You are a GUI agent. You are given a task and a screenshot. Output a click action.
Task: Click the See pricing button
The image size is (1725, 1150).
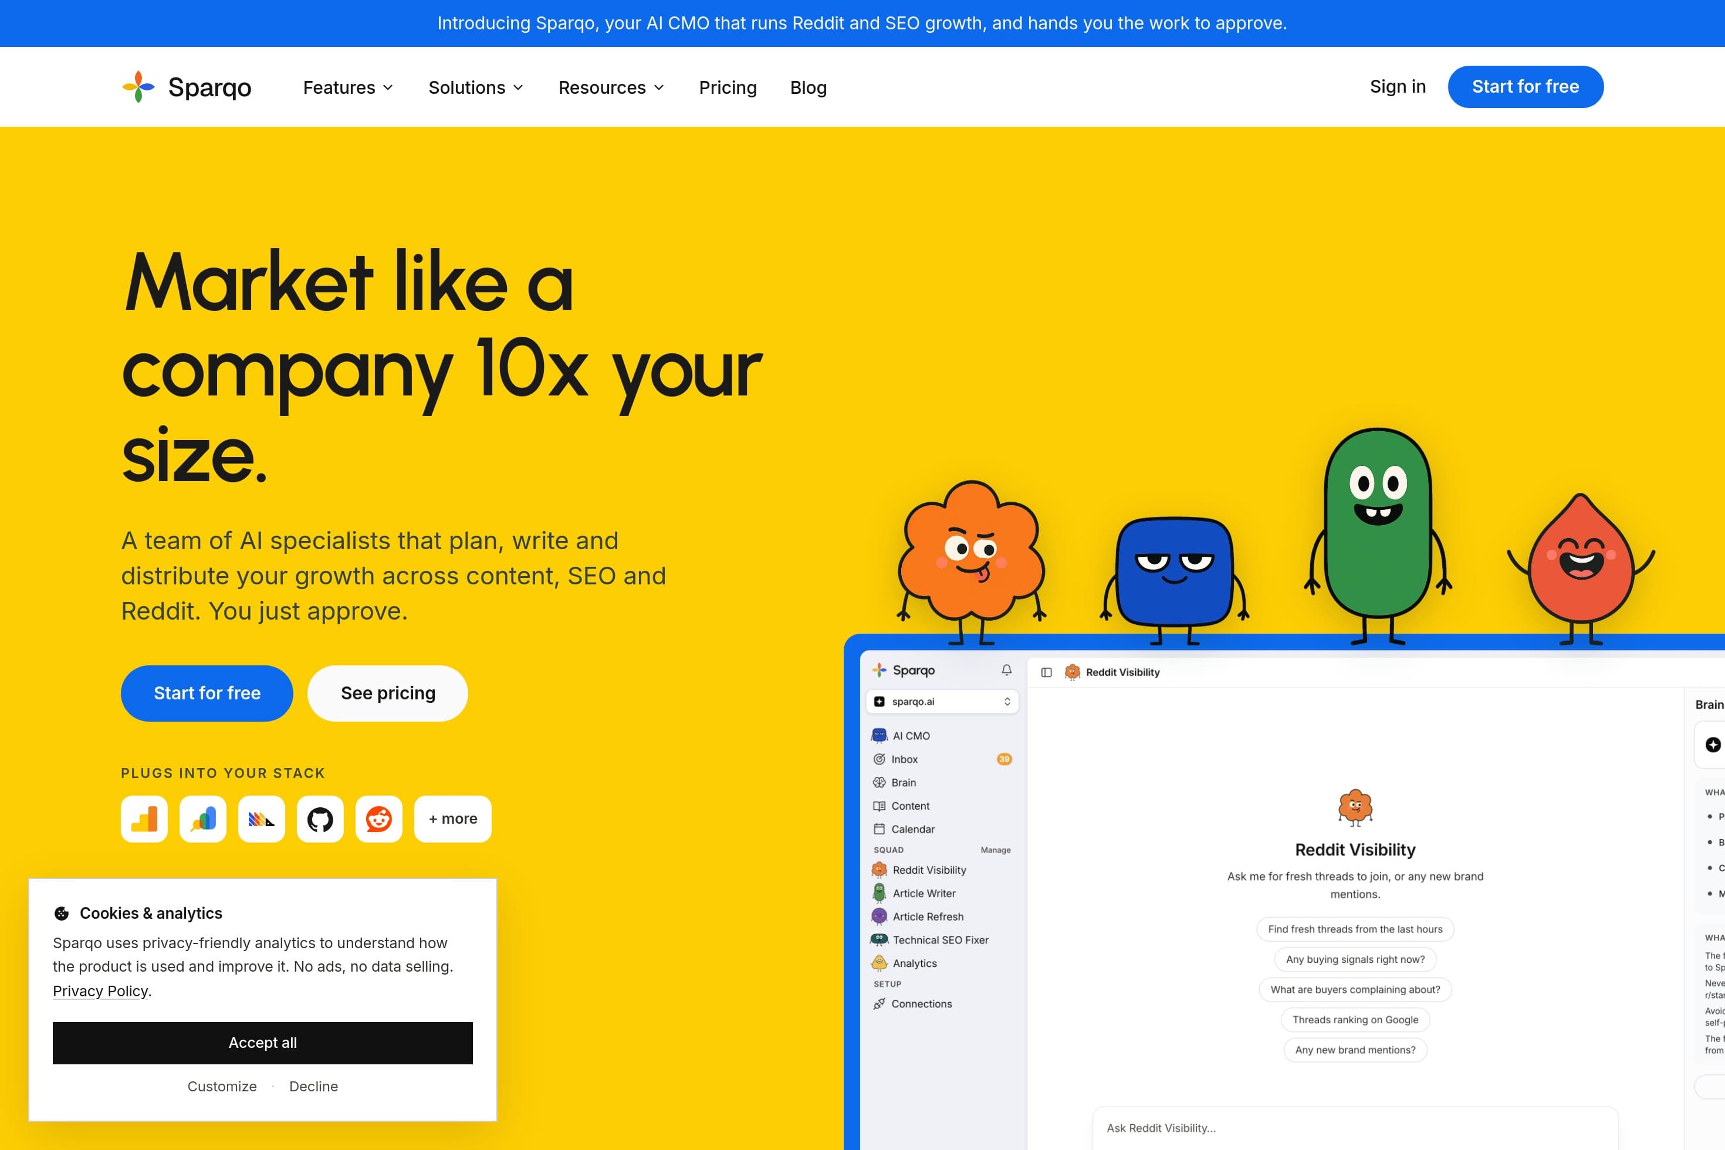coord(388,693)
